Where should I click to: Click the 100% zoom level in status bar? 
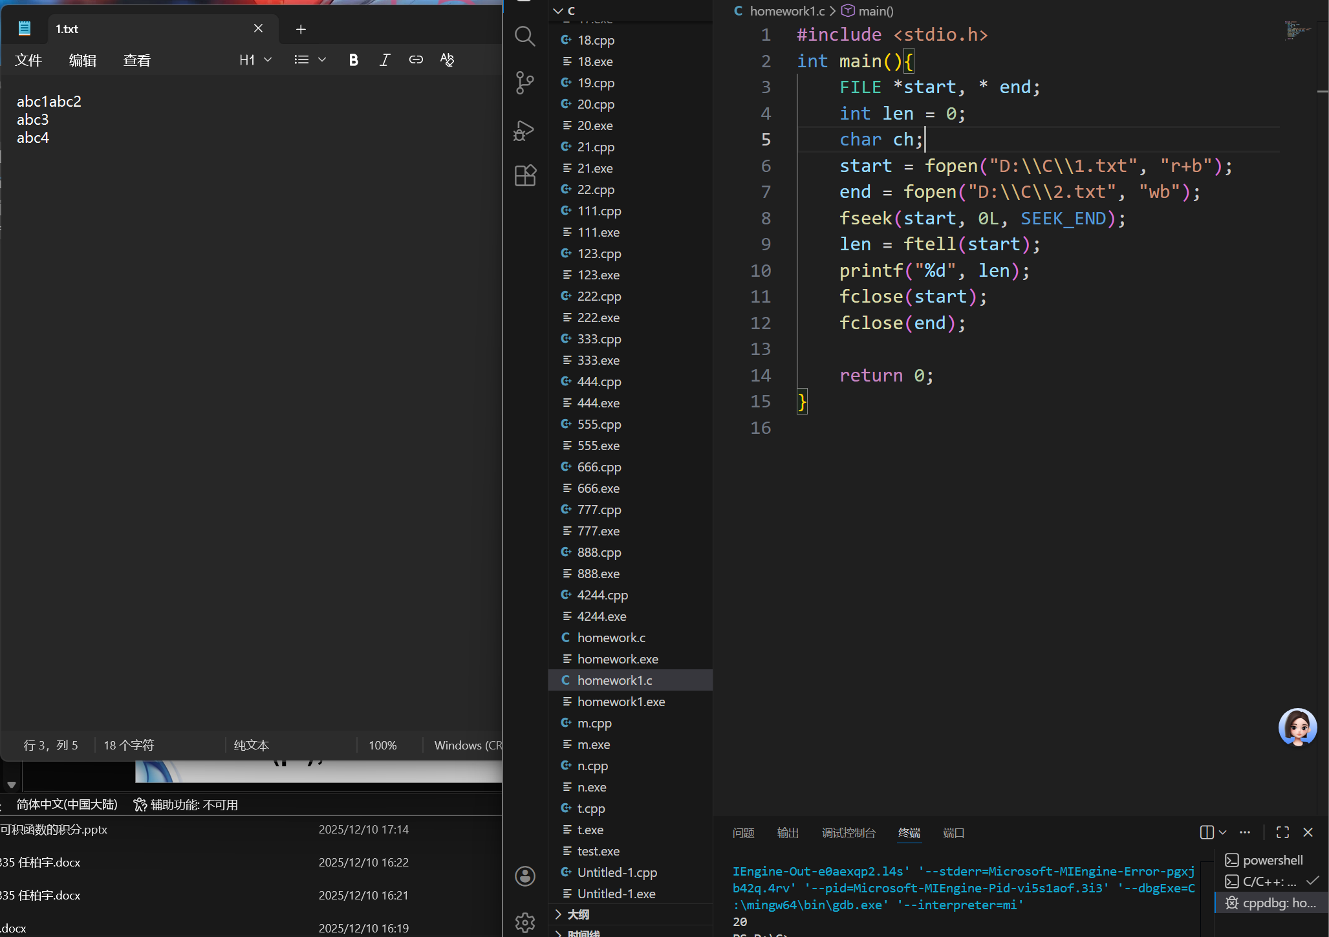click(x=382, y=745)
